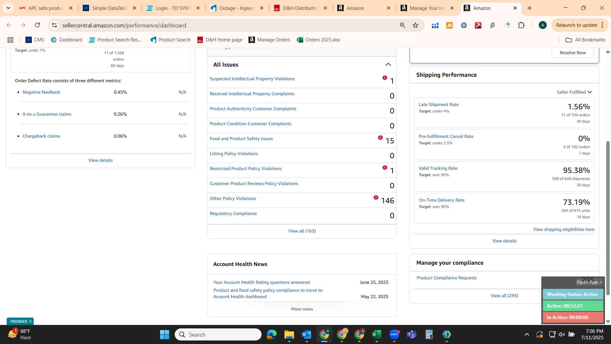This screenshot has width=611, height=344.
Task: Open Windows Start menu
Action: (x=165, y=334)
